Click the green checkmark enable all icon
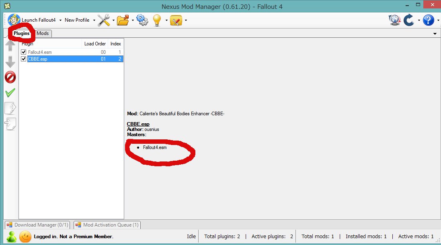This screenshot has height=245, width=441. click(10, 92)
